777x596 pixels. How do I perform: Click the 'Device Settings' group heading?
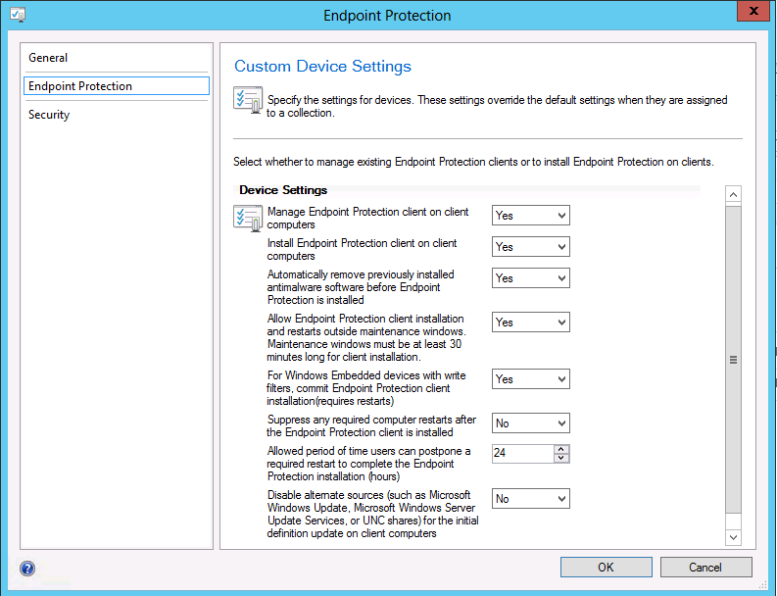pos(283,190)
